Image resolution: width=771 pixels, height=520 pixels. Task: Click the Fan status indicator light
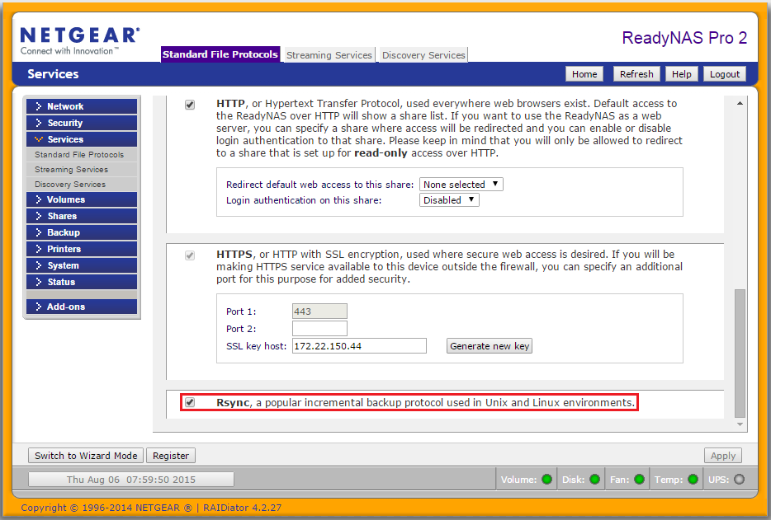click(x=638, y=478)
